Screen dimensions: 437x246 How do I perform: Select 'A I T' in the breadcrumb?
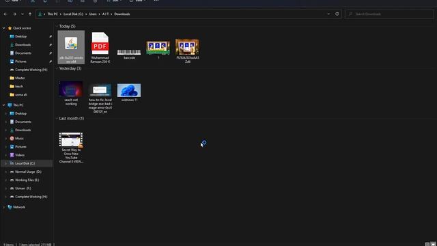tap(105, 14)
